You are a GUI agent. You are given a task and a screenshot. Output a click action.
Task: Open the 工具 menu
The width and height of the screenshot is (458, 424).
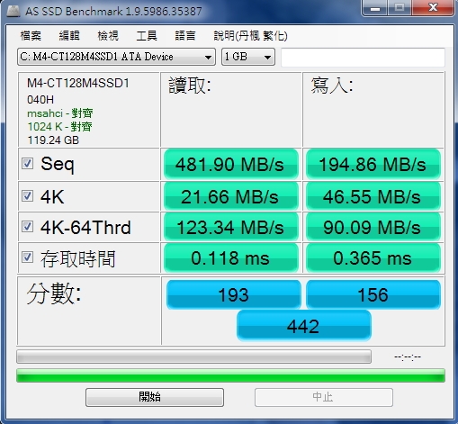[x=147, y=36]
